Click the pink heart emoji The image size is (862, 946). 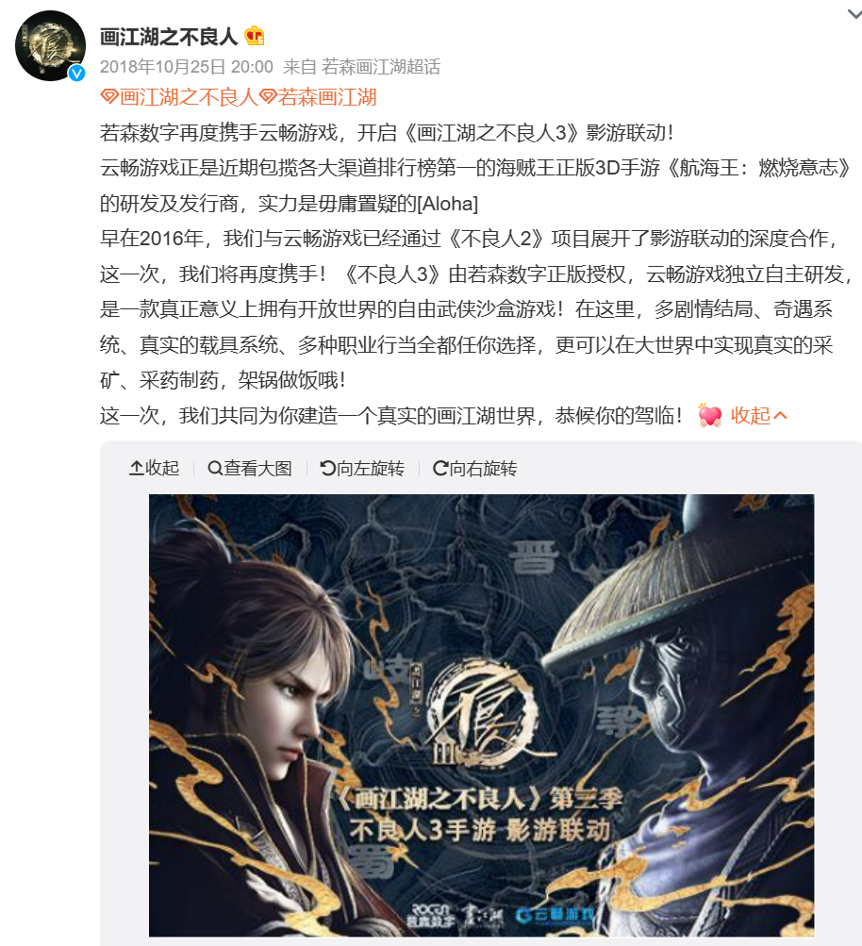[x=709, y=415]
